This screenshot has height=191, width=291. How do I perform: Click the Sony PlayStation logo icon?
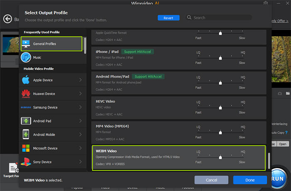tap(26, 162)
